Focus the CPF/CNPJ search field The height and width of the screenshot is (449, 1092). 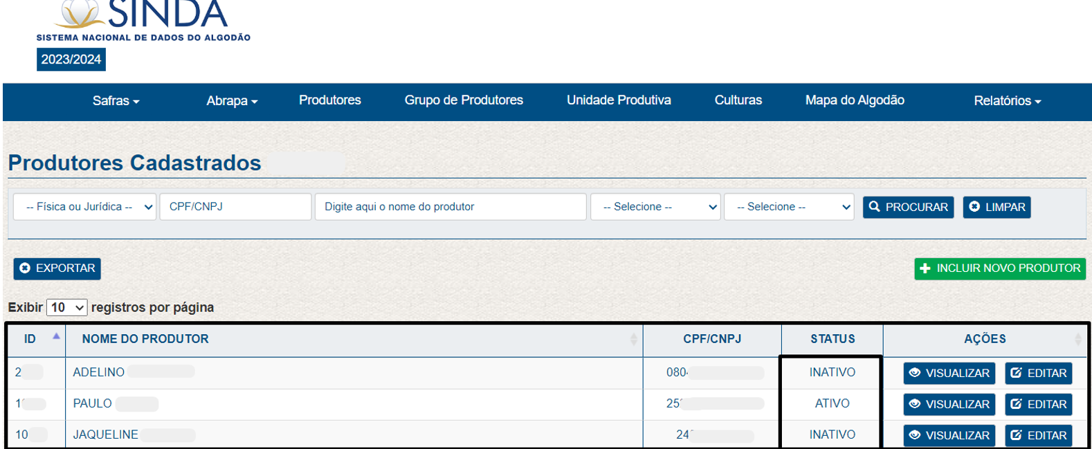[x=235, y=207]
